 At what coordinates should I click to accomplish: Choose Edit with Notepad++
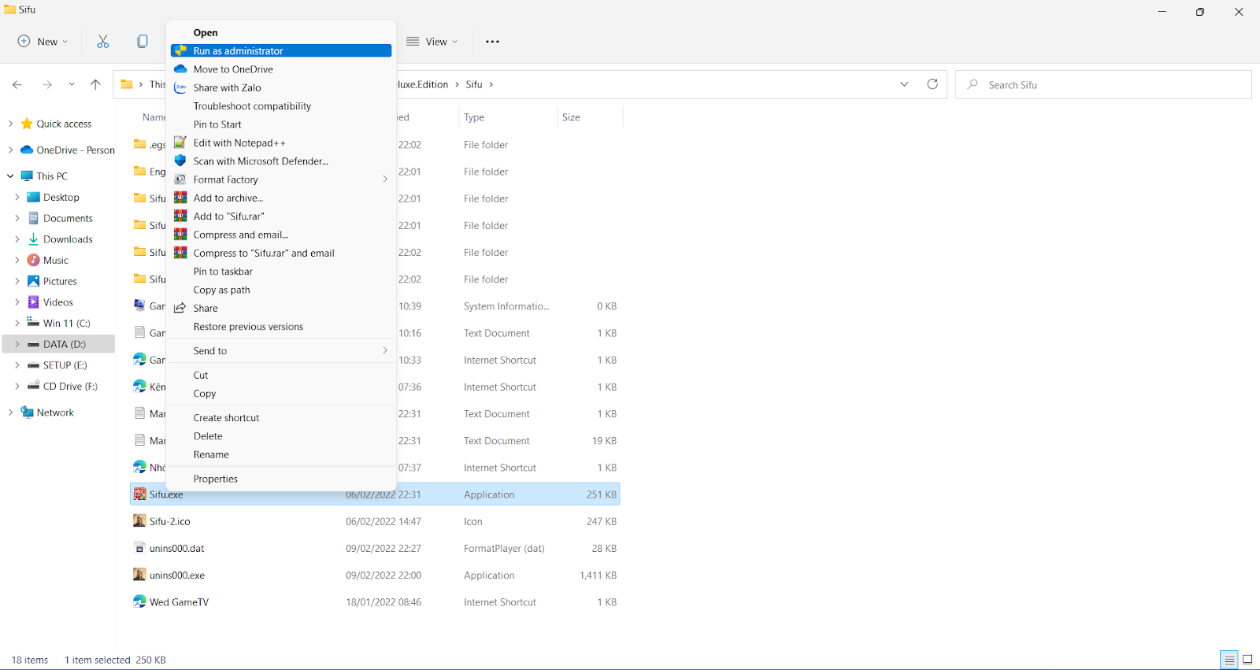click(281, 143)
